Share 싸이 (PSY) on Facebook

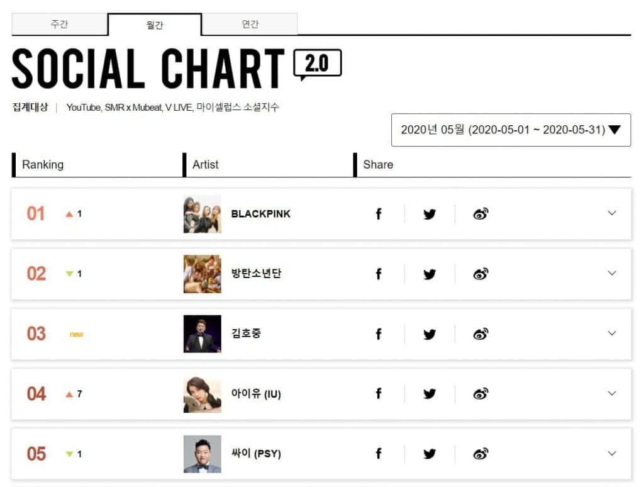pyautogui.click(x=379, y=454)
